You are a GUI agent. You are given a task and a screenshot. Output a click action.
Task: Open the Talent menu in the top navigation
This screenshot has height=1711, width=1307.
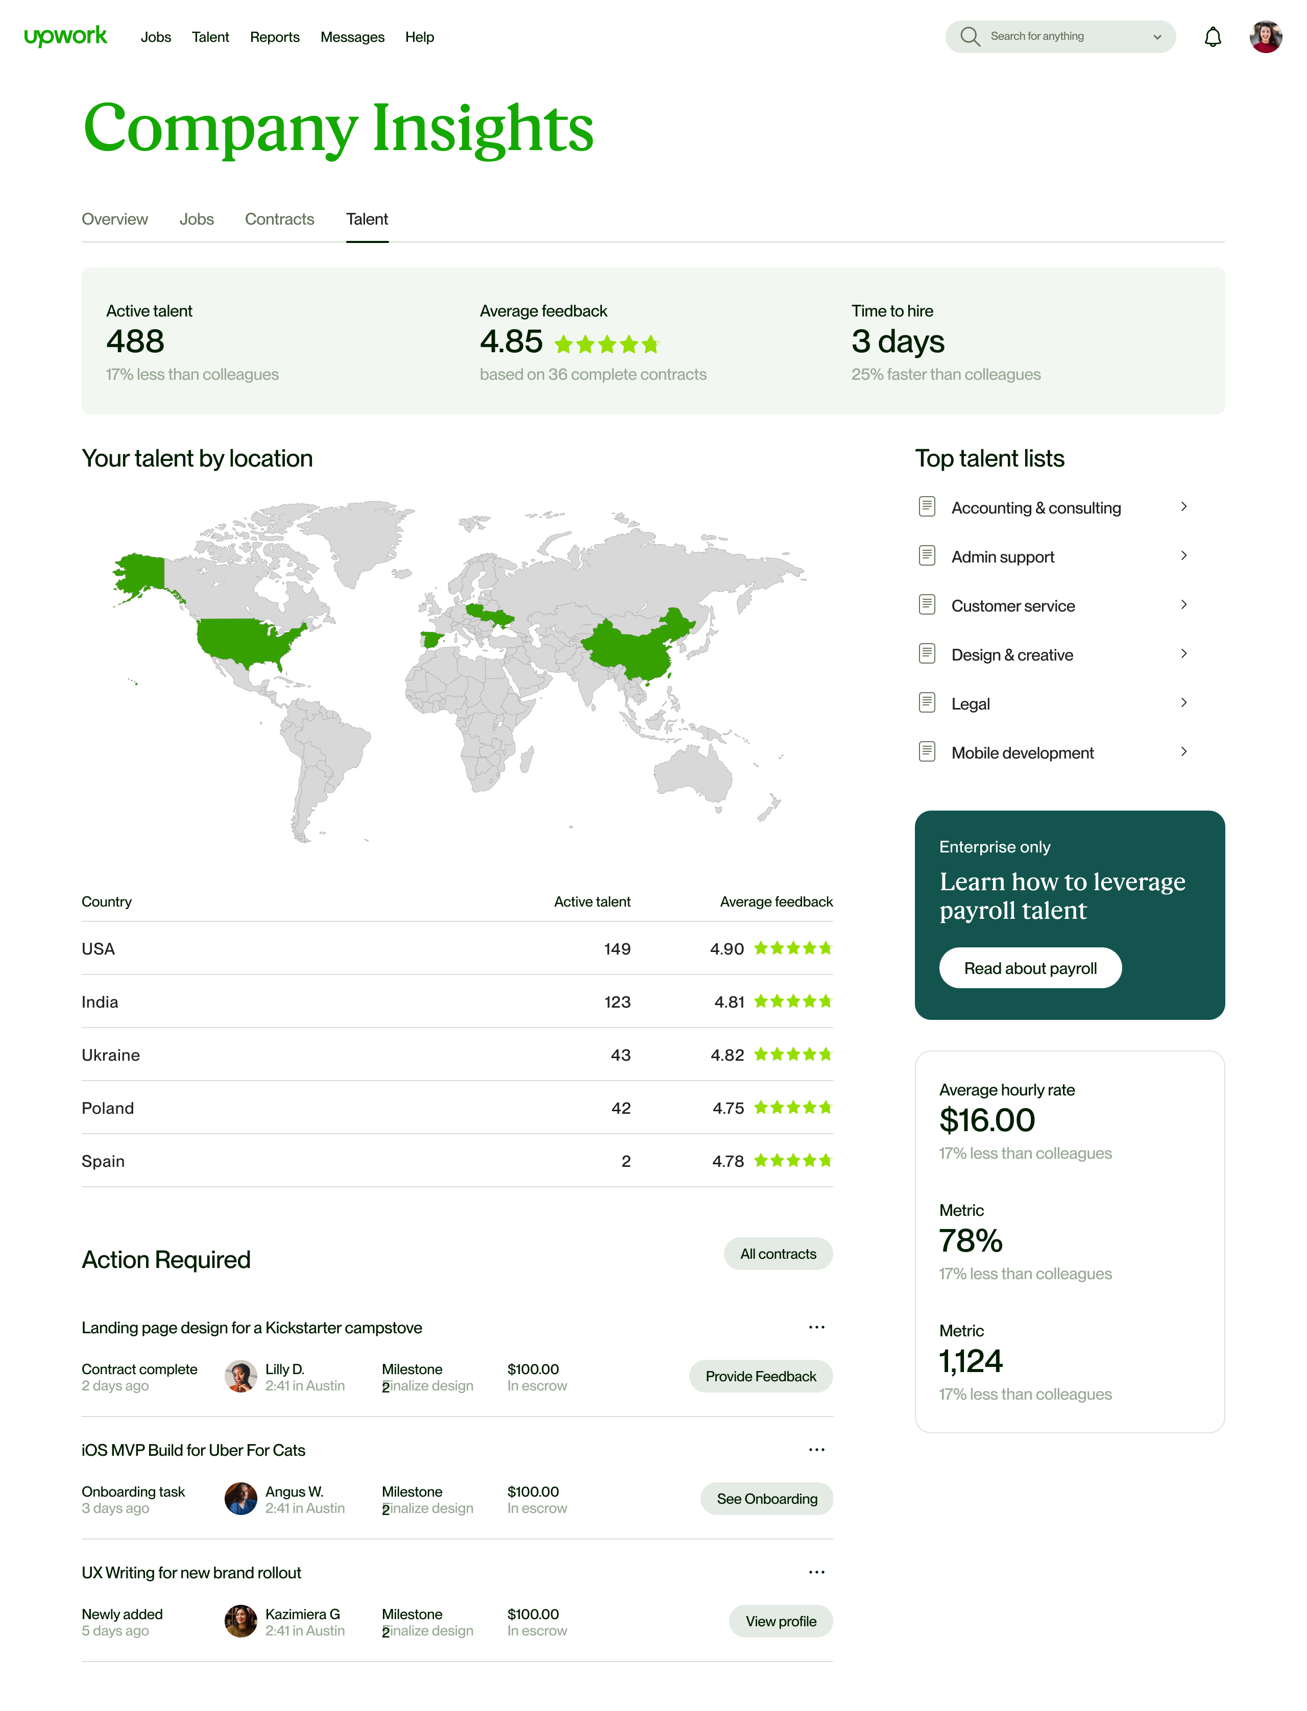coord(210,37)
